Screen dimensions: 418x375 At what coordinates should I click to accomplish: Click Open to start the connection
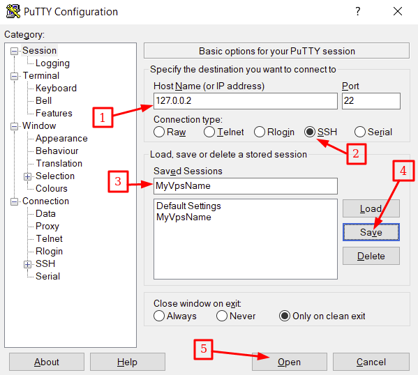[x=289, y=362]
